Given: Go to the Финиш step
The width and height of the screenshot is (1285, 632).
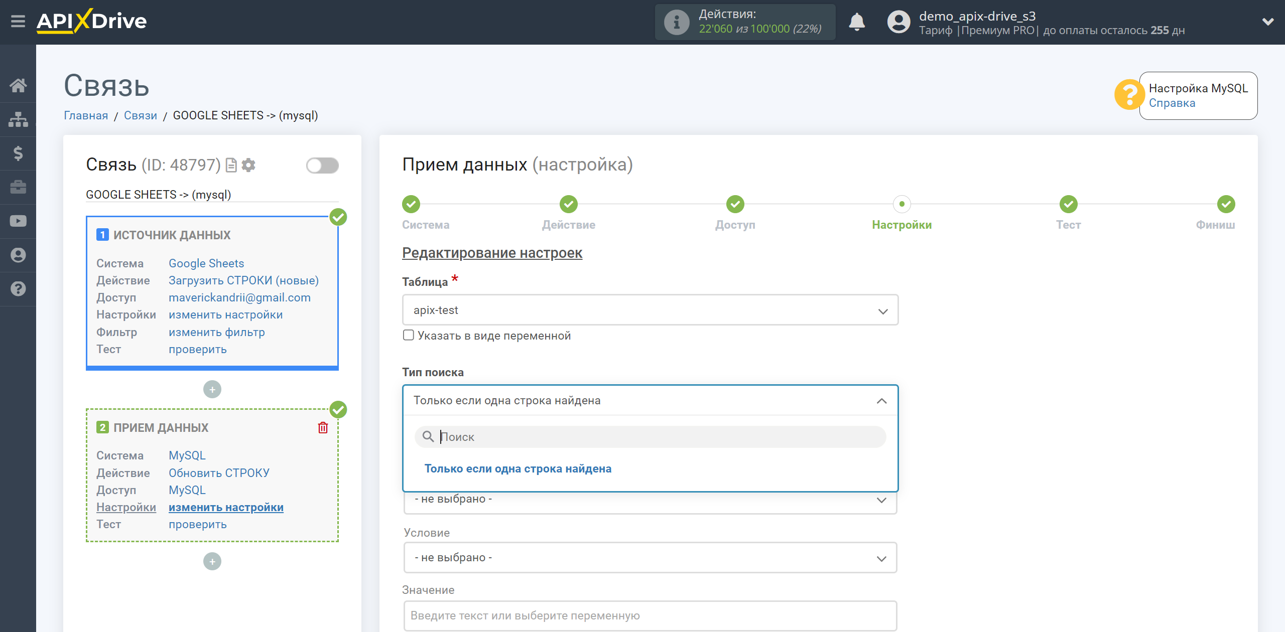Looking at the screenshot, I should [1226, 204].
